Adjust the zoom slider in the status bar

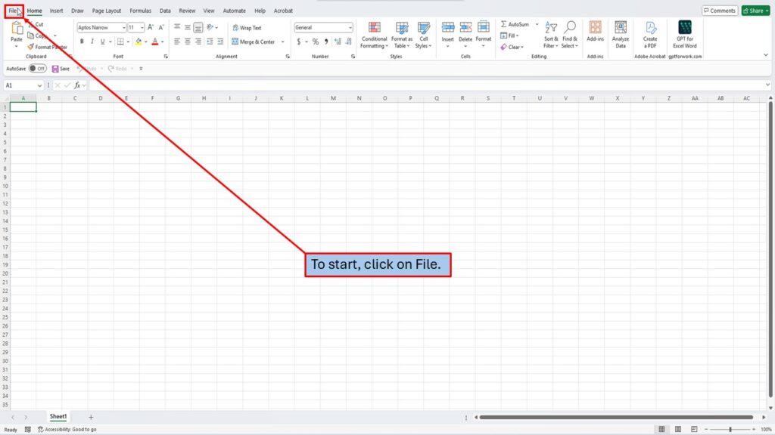pyautogui.click(x=730, y=429)
